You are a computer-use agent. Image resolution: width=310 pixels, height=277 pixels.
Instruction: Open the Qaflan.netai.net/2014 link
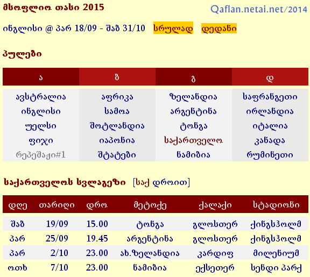click(x=259, y=9)
